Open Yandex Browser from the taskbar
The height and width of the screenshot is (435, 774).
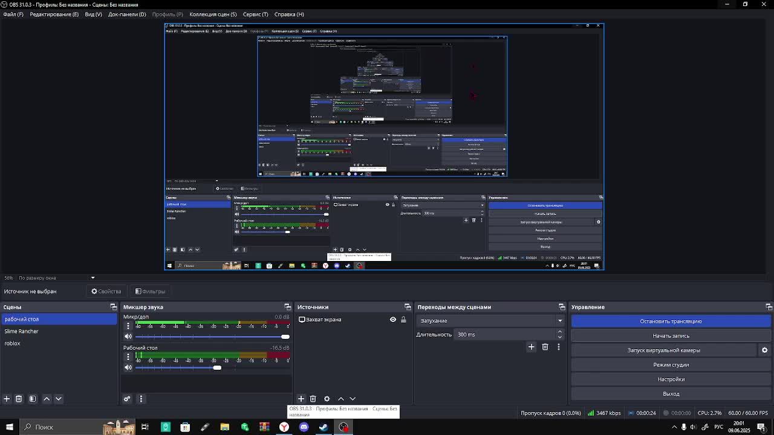284,427
